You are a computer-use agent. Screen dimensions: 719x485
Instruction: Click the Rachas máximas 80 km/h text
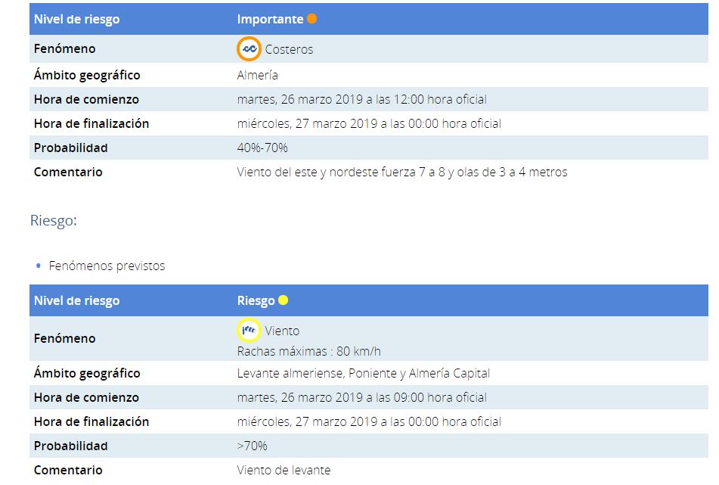[309, 352]
